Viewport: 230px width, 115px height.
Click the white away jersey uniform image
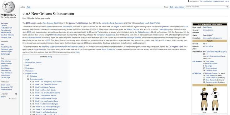tap(215, 99)
